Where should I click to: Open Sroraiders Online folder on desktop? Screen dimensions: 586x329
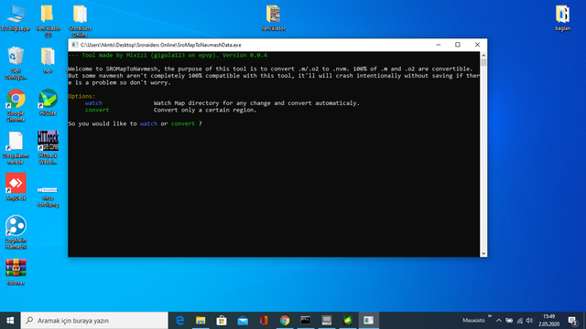tap(80, 21)
